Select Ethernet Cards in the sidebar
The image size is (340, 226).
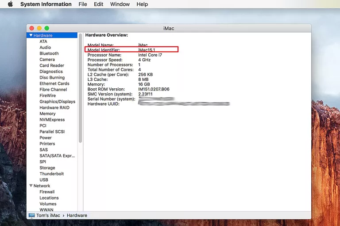54,83
